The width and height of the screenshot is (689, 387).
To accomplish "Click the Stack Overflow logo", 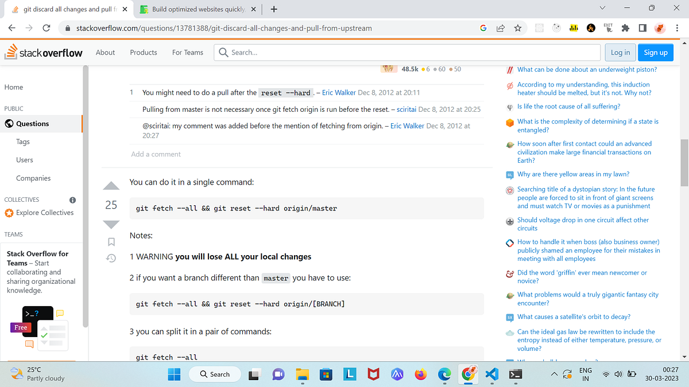I will coord(43,52).
